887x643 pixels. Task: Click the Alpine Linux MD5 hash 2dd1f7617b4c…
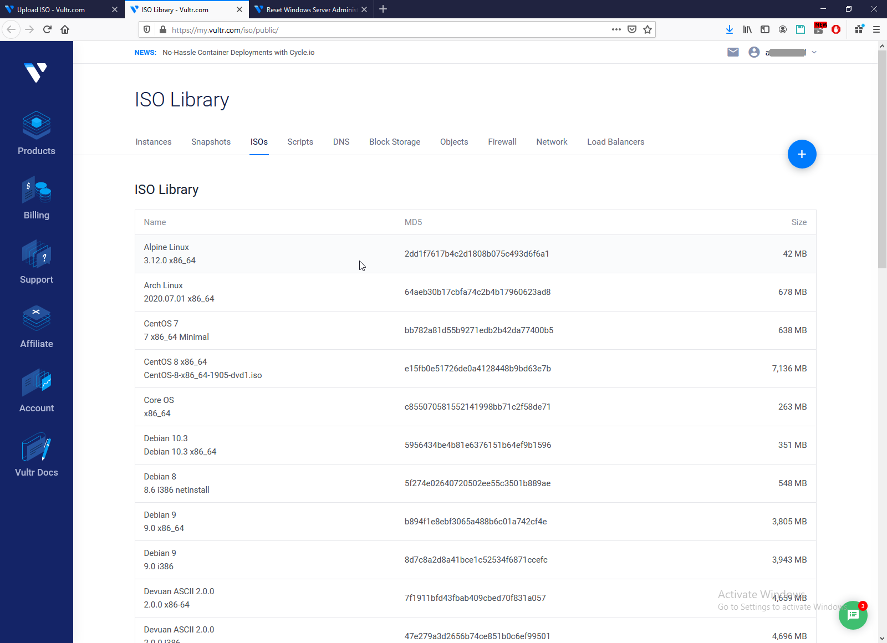click(477, 254)
